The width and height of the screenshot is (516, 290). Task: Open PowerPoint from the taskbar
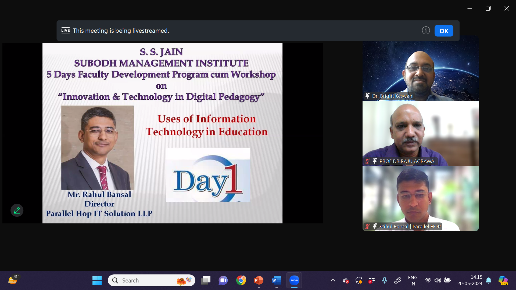pos(259,280)
